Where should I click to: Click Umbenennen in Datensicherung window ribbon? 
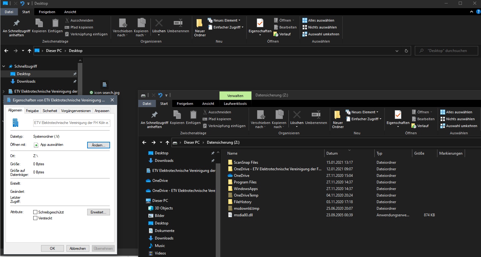pyautogui.click(x=316, y=117)
